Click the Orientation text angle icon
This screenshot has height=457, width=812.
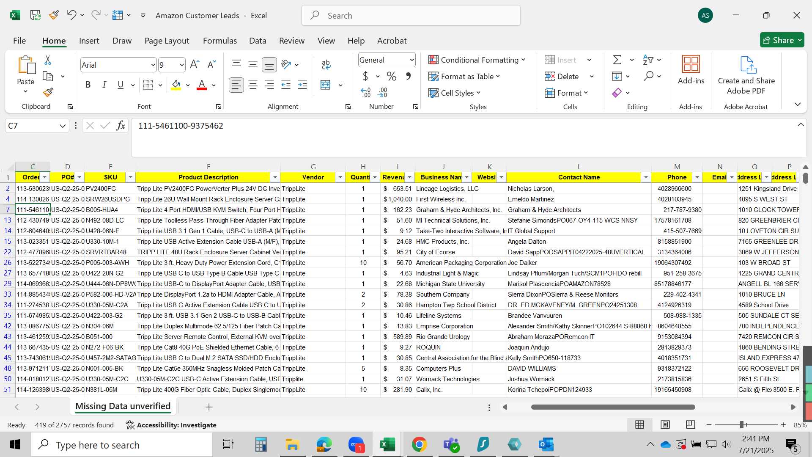[286, 64]
